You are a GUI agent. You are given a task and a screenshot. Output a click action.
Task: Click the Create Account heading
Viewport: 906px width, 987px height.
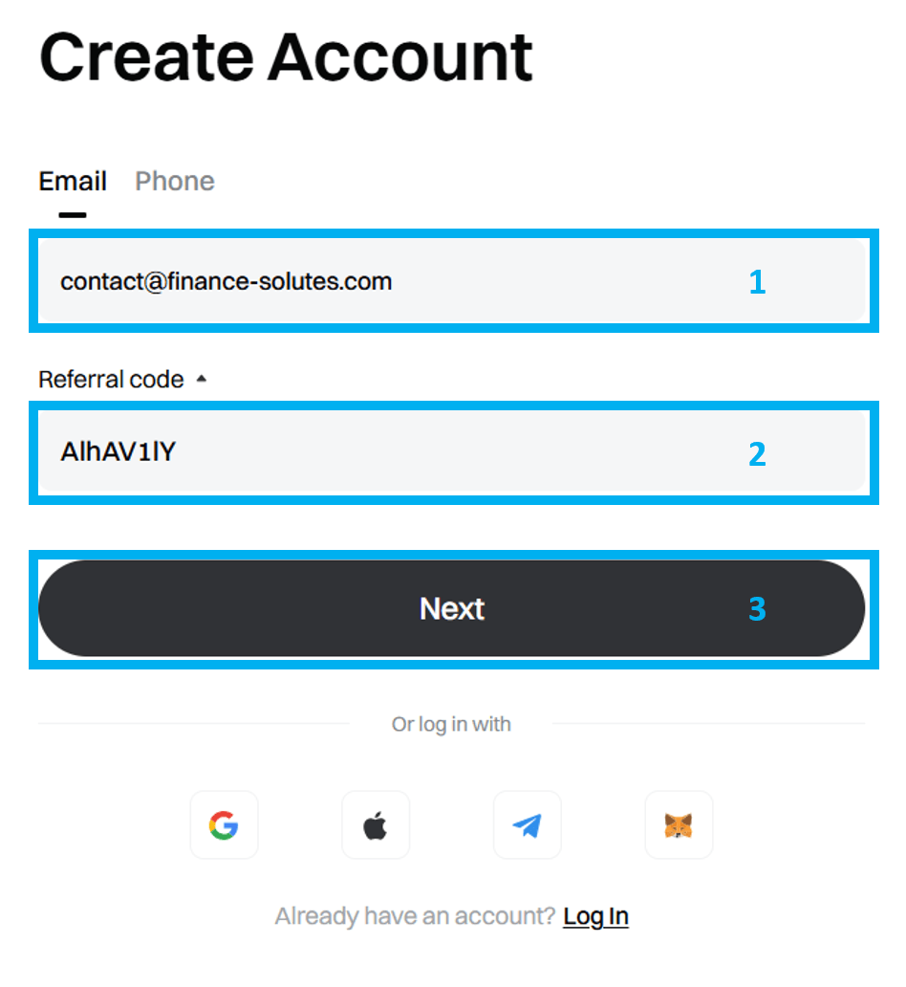click(x=287, y=58)
